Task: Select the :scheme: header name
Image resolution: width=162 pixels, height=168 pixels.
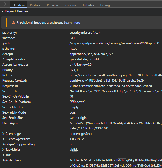Action: [x=9, y=49]
